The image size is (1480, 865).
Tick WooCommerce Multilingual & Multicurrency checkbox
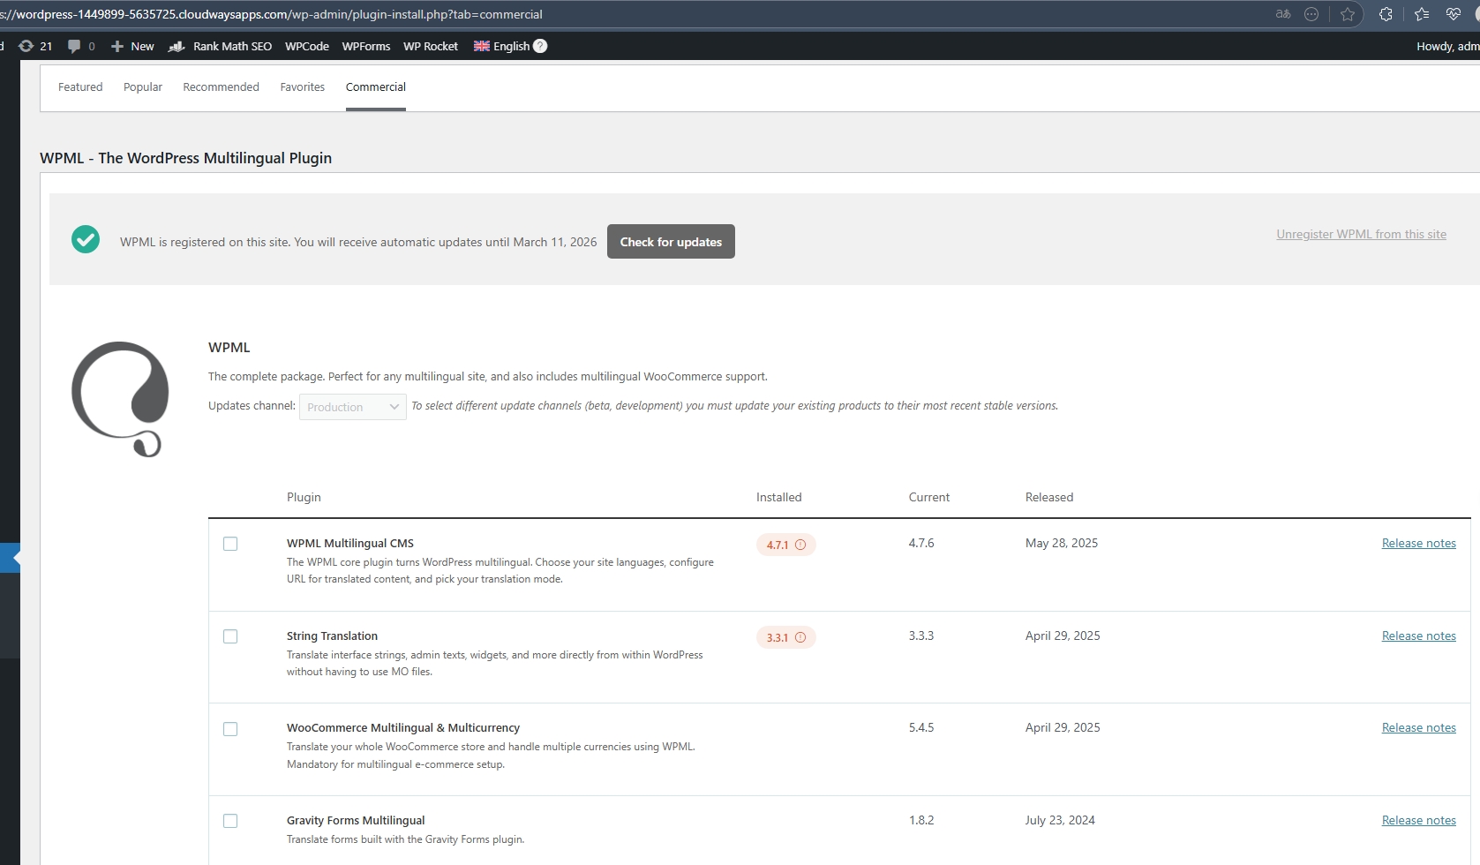pos(230,729)
